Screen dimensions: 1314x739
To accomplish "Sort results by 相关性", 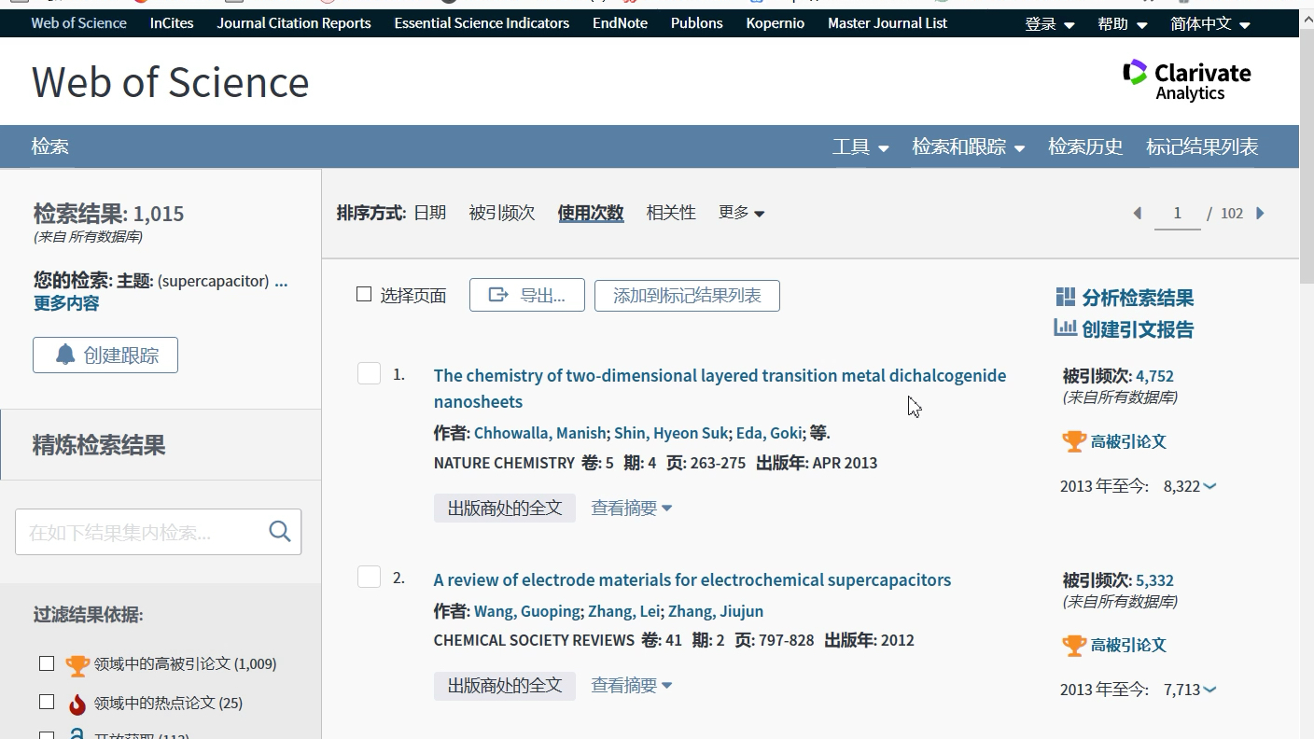I will click(671, 213).
